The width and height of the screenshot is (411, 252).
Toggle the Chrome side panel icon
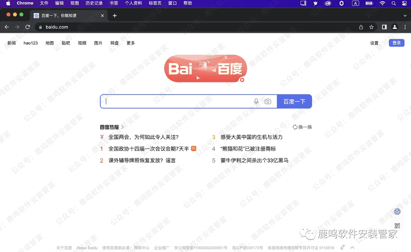point(384,27)
